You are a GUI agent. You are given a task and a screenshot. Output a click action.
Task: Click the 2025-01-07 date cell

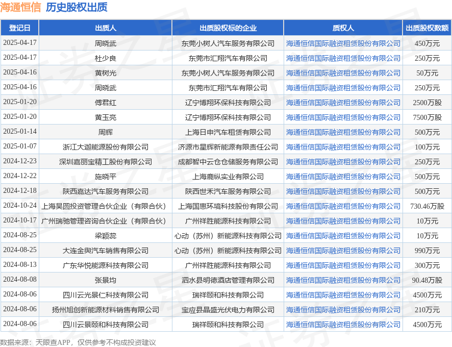pos(19,146)
